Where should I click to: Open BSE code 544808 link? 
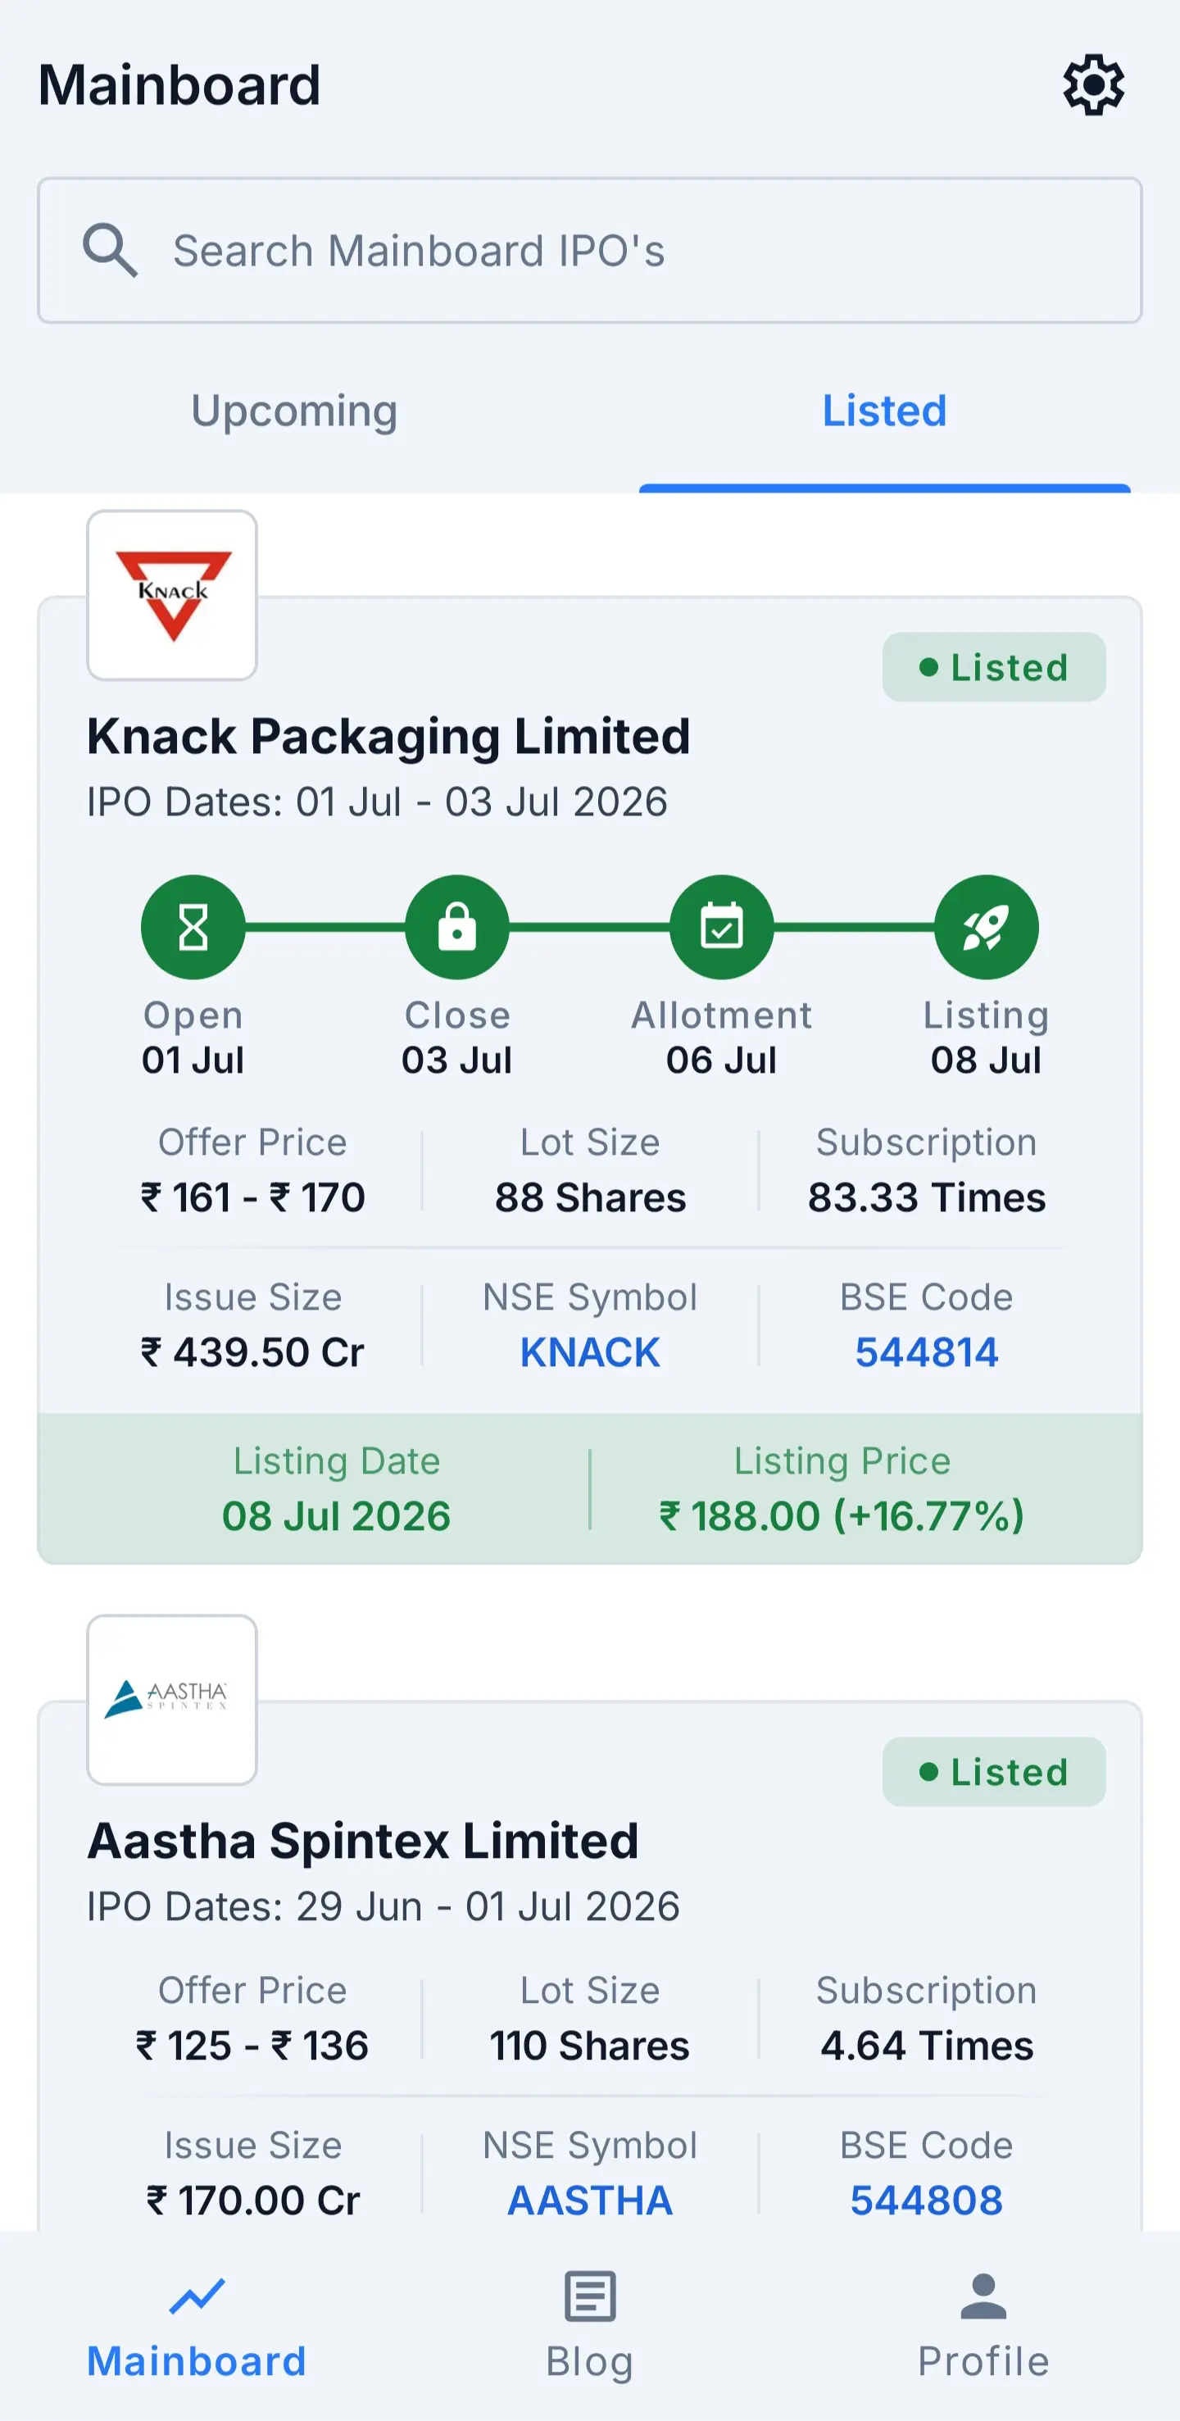click(x=926, y=2201)
